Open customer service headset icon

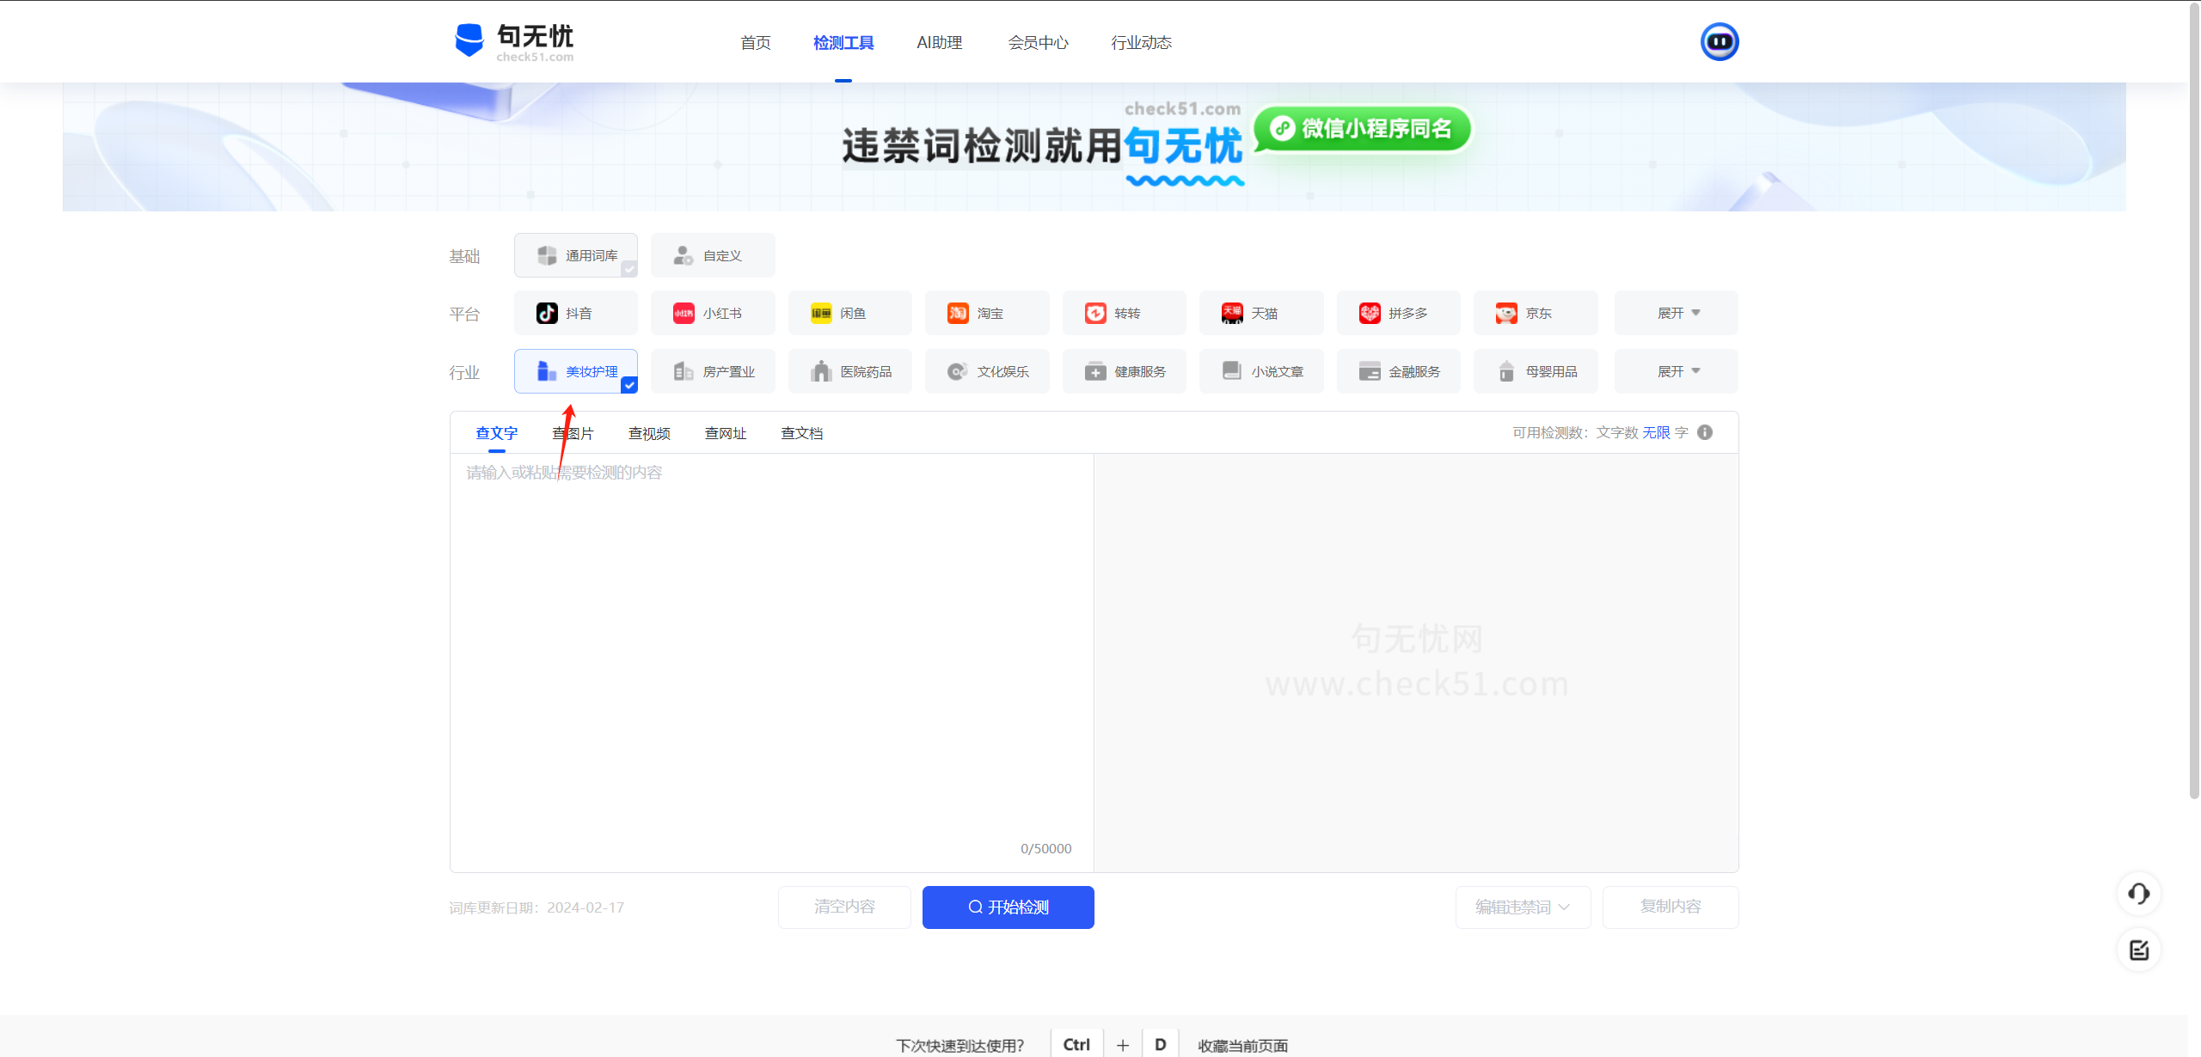[x=2139, y=894]
